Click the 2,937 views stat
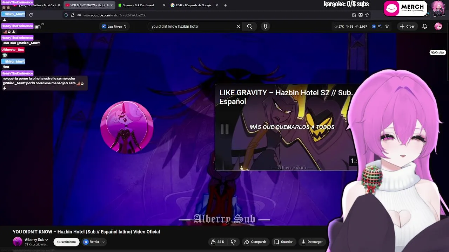This screenshot has height=252, width=449. pos(361,27)
